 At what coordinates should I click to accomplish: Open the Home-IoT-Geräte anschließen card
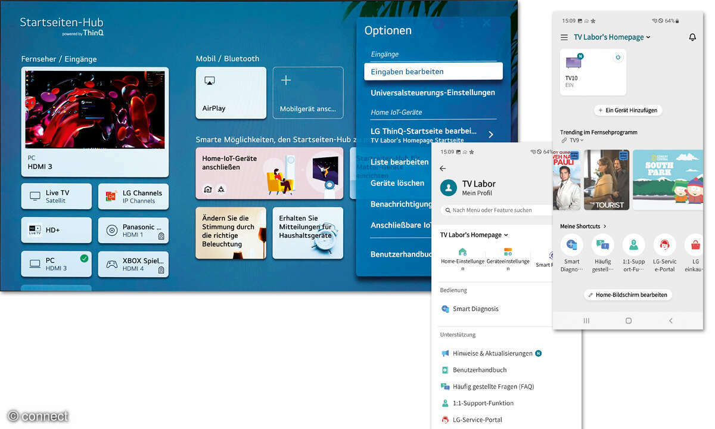[x=269, y=173]
